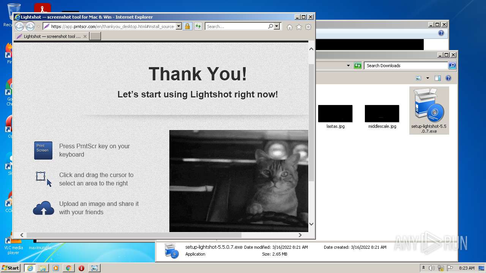Click the Start button
The height and width of the screenshot is (273, 486).
coord(11,268)
